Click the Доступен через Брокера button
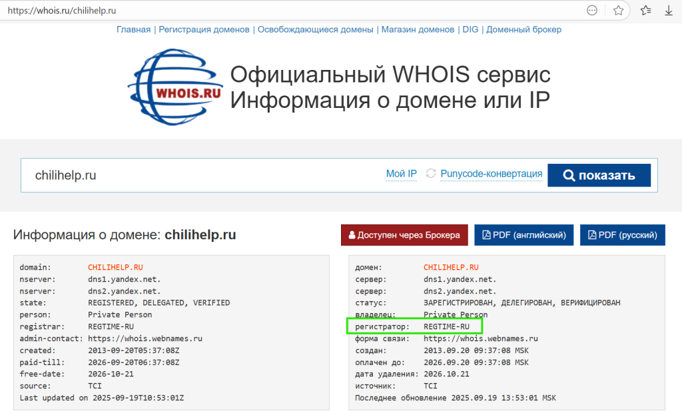The height and width of the screenshot is (415, 682). click(x=404, y=234)
